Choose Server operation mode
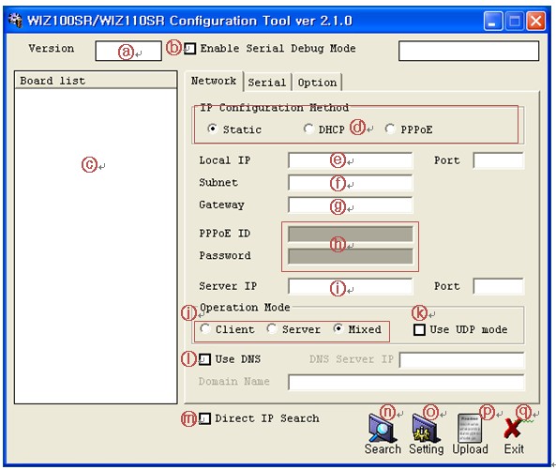Viewport: 556px width, 470px height. point(272,329)
